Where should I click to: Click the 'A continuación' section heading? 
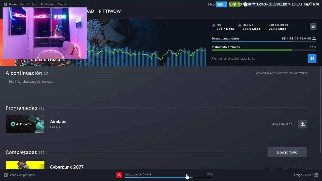tap(24, 73)
